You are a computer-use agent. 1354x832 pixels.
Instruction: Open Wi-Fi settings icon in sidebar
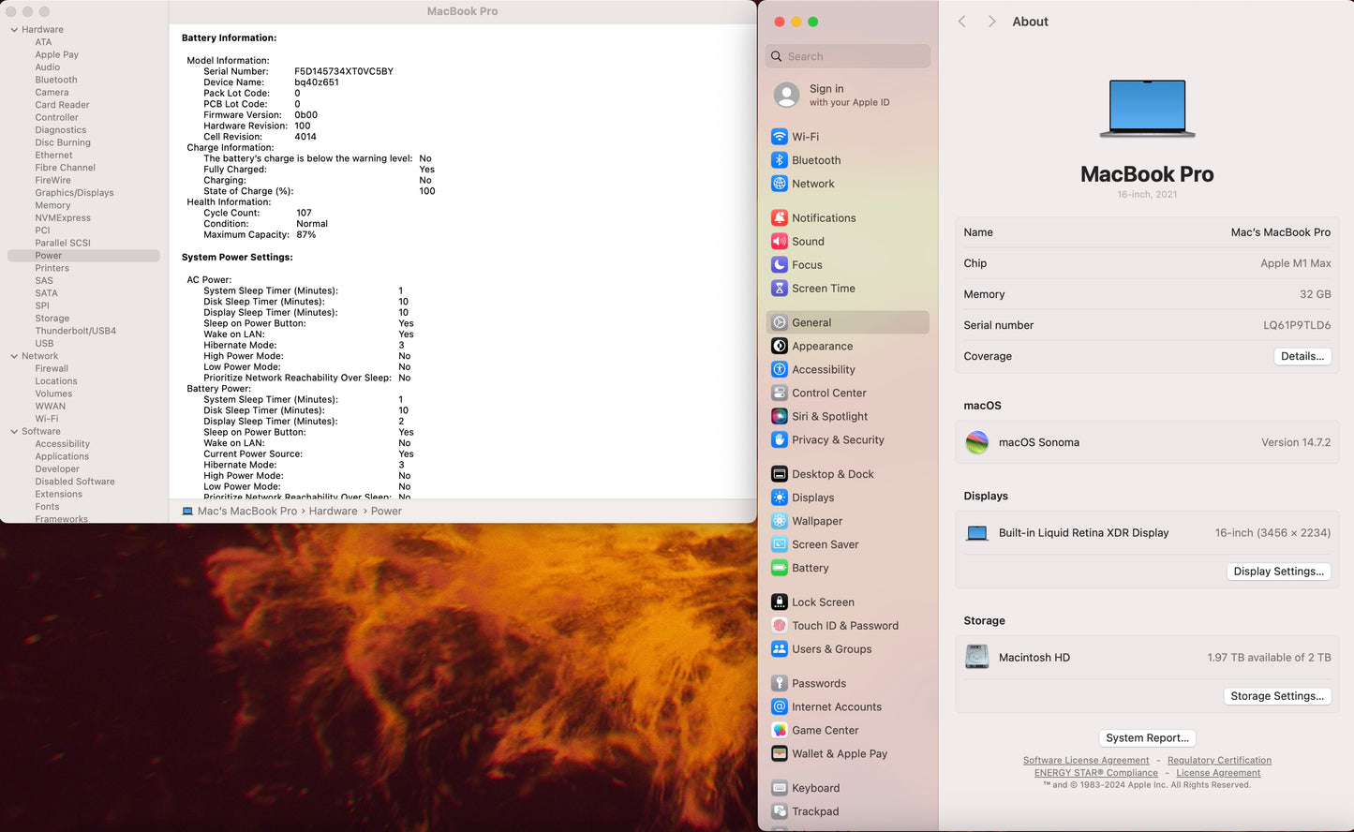pyautogui.click(x=779, y=137)
